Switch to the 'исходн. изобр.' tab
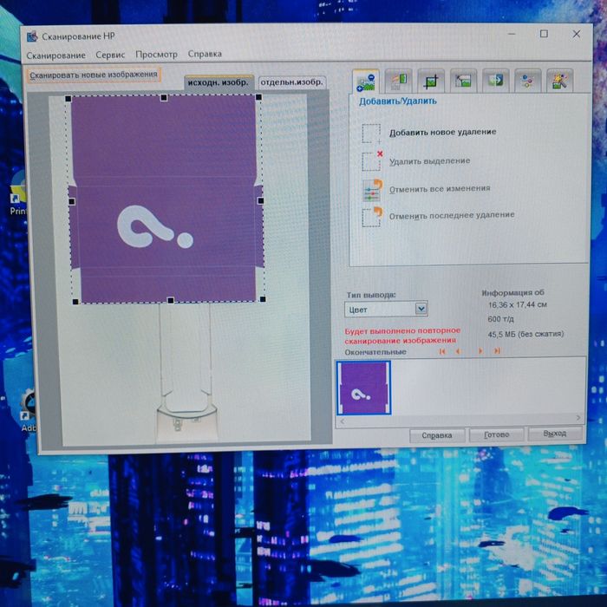 pos(218,82)
